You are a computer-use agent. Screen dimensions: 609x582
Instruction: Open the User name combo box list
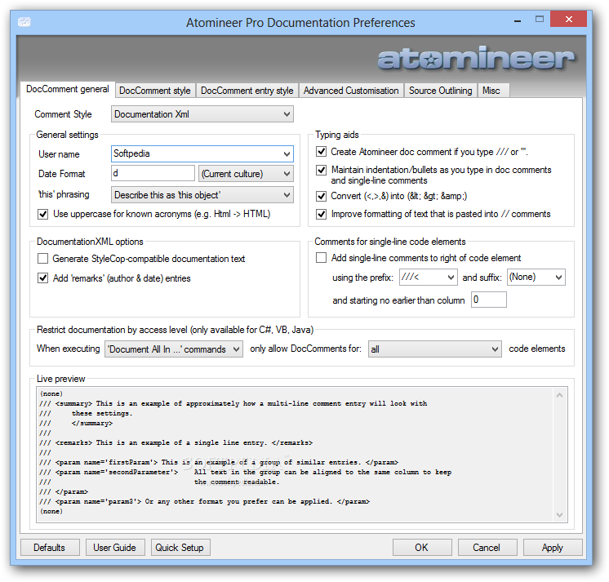[287, 153]
